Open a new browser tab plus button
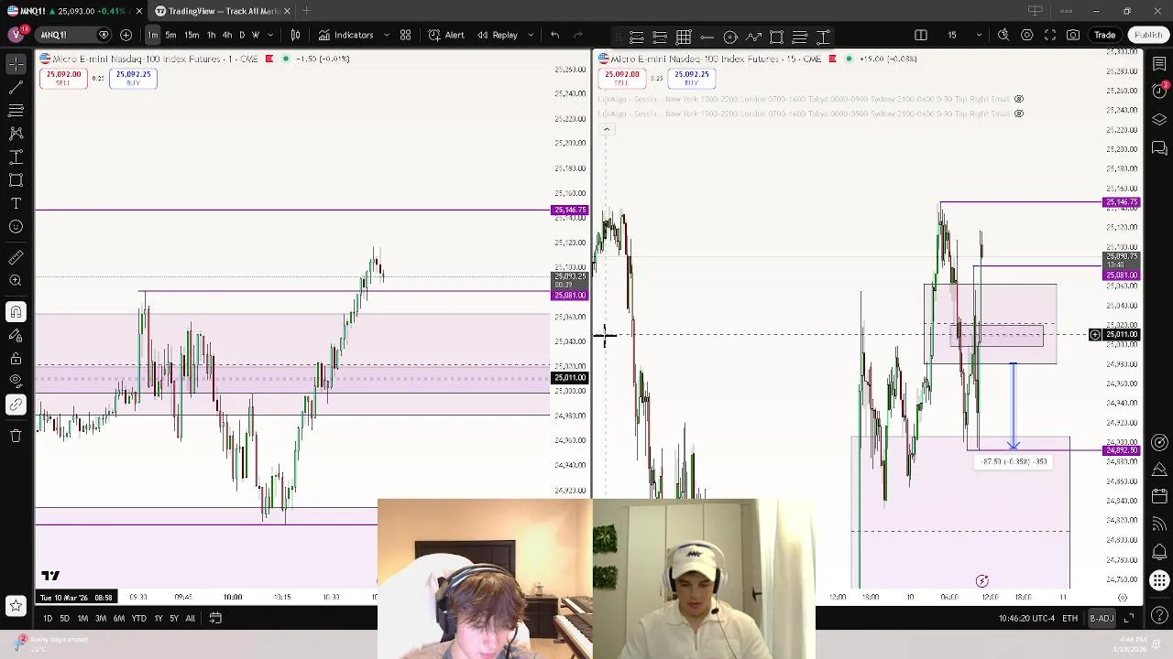 point(306,11)
